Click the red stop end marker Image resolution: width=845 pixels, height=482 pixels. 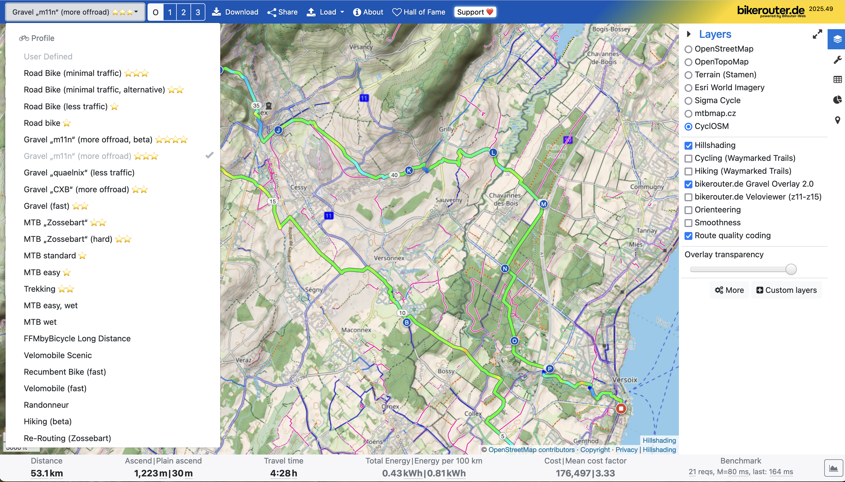point(621,409)
